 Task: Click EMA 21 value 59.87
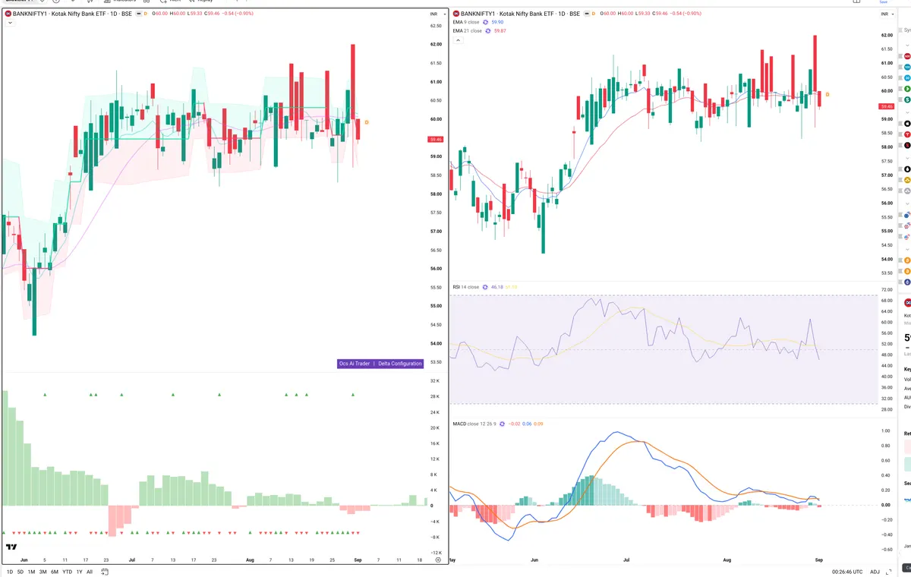[x=501, y=30]
